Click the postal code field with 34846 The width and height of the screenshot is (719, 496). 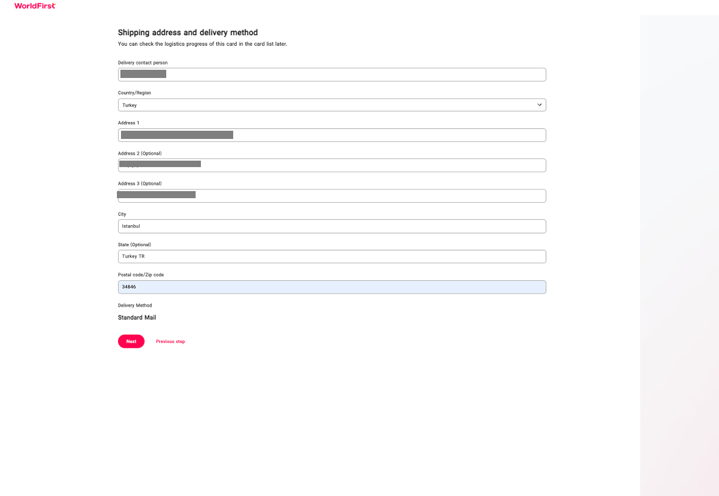[x=332, y=287]
